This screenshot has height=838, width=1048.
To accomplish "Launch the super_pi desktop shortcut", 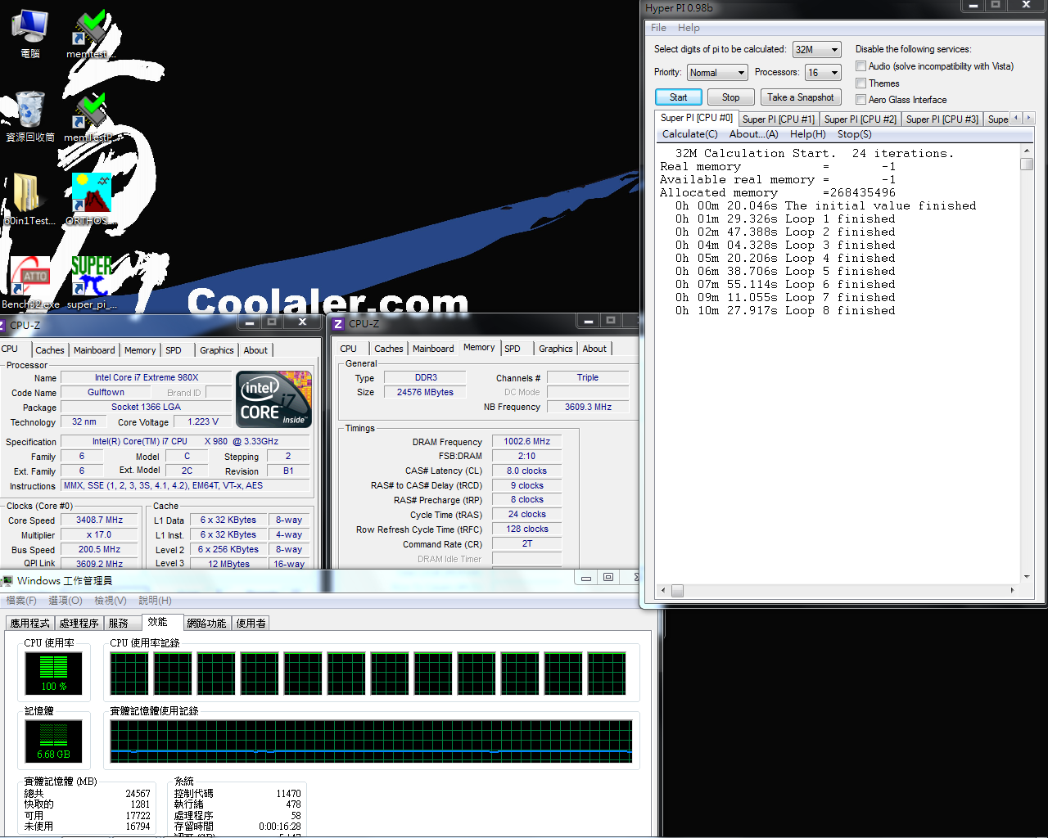I will [x=91, y=282].
